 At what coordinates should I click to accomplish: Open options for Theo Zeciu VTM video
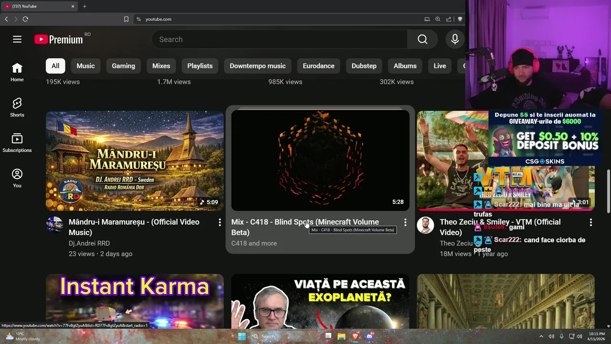590,222
